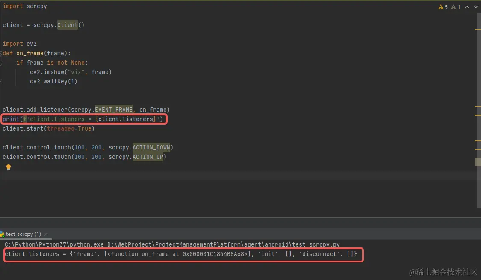This screenshot has width=481, height=280.
Task: Collapse the on_frame function via gutter arrow
Action: [2, 53]
